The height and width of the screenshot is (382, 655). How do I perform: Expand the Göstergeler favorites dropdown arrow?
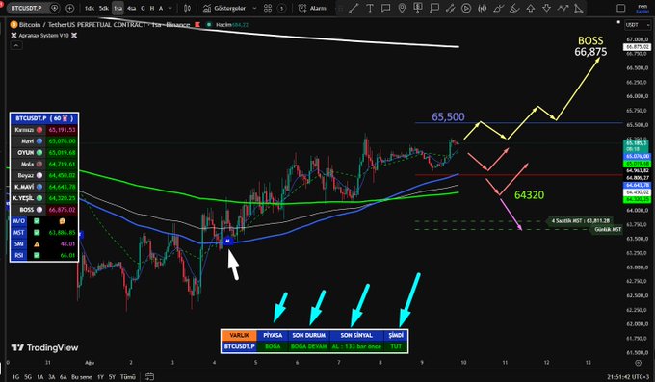pos(254,8)
